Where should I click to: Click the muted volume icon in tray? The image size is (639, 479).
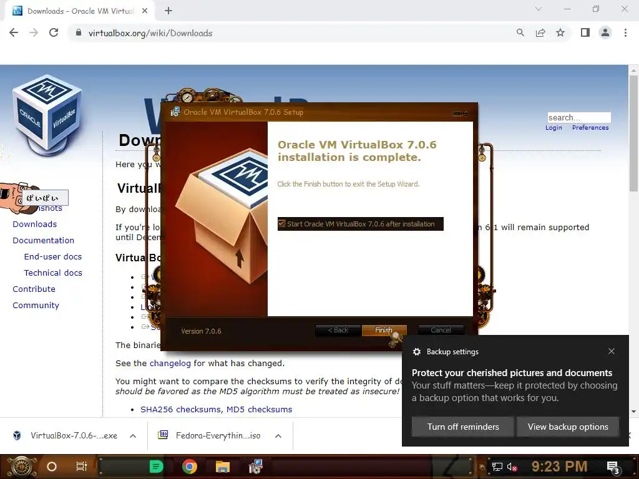coord(512,467)
